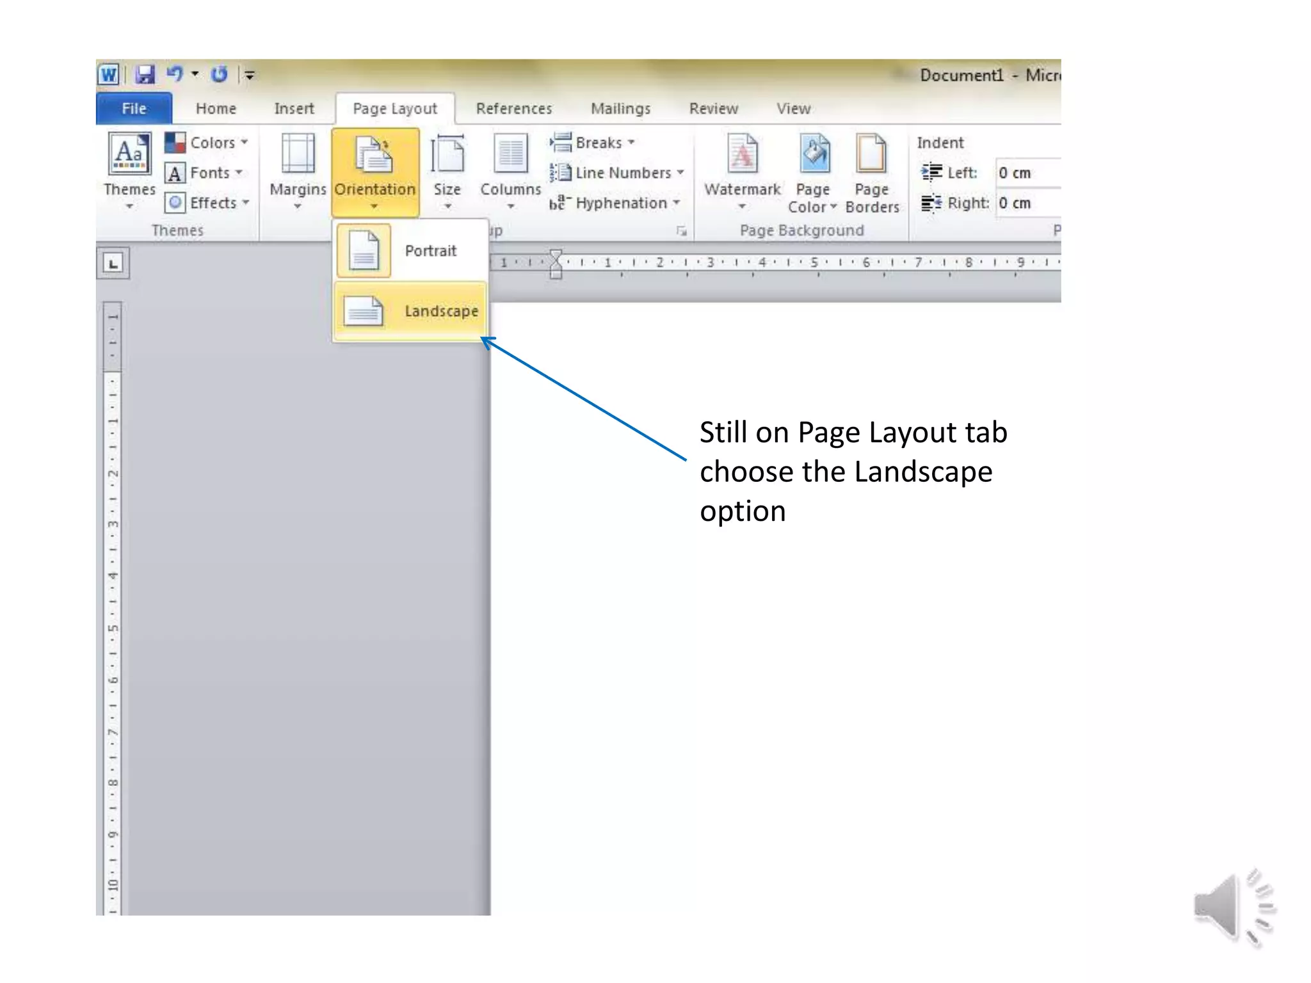The image size is (1311, 983).
Task: Click the Orientation button
Action: (x=375, y=172)
